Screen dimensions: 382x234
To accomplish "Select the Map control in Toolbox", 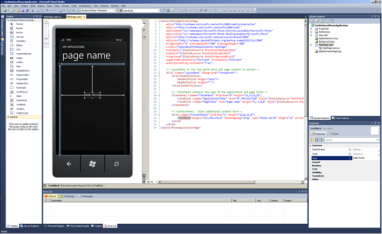I will click(17, 66).
